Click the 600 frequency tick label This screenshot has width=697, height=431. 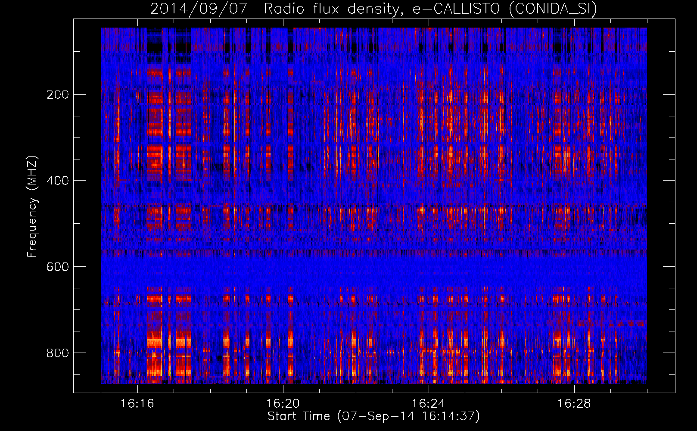tap(58, 267)
